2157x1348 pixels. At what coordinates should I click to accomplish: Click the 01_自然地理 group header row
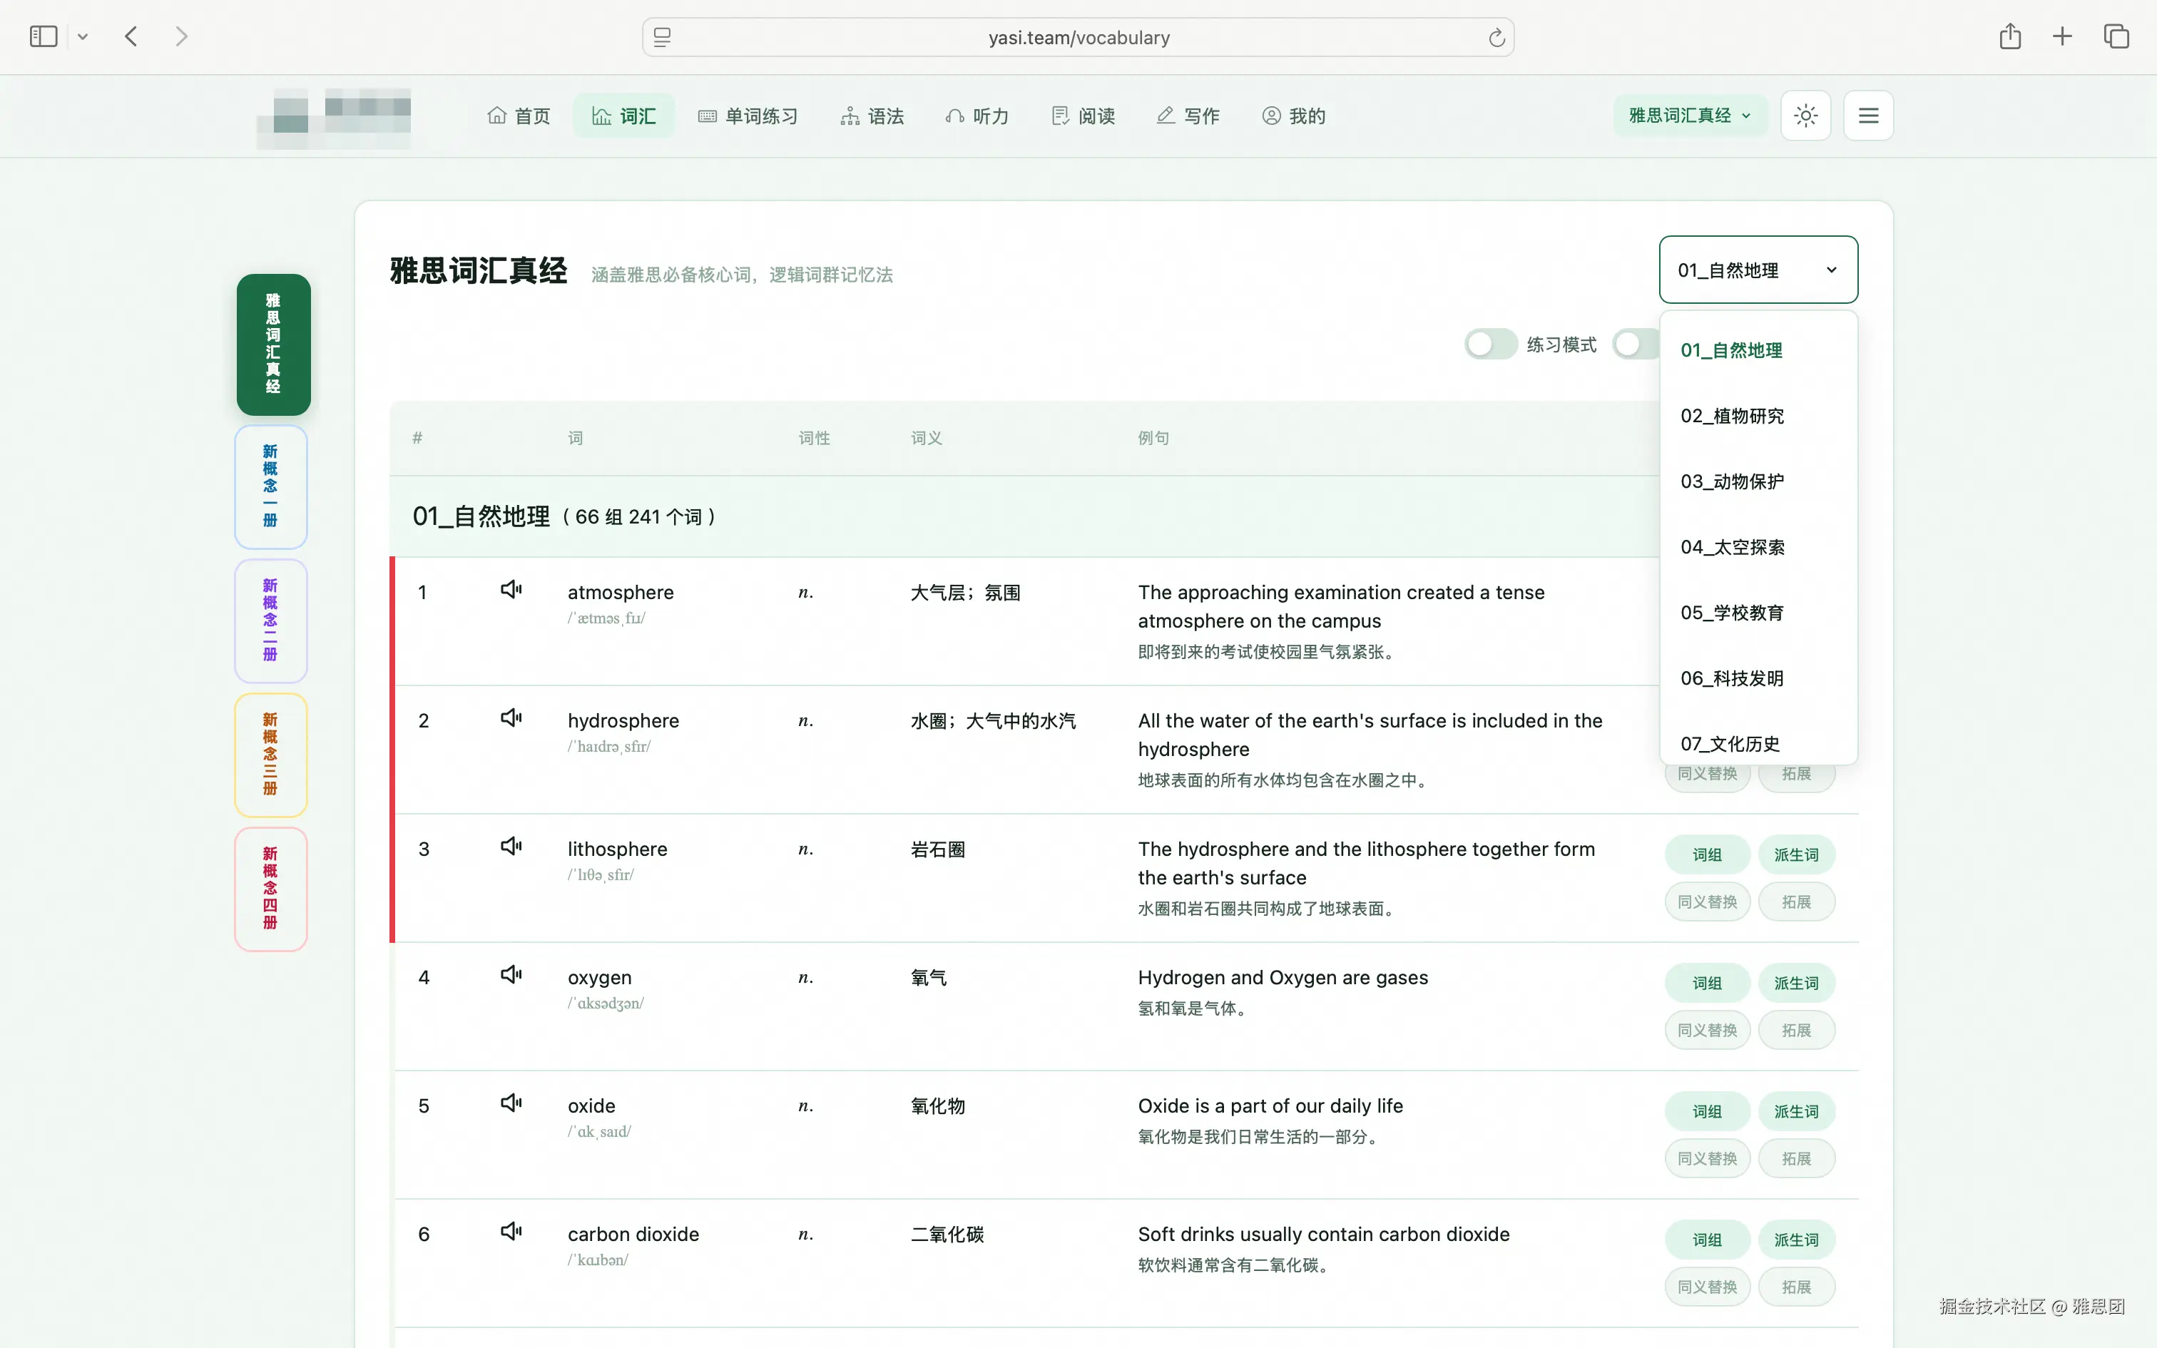coord(1025,516)
